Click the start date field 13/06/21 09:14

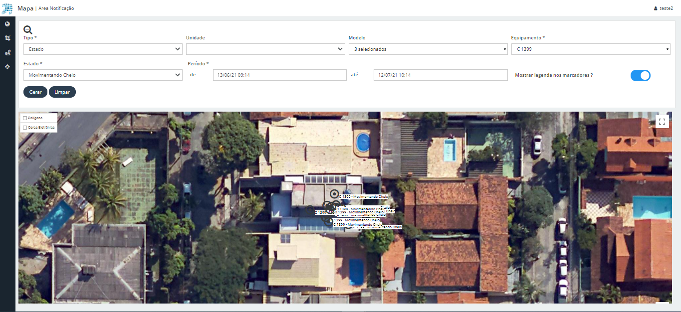point(280,75)
